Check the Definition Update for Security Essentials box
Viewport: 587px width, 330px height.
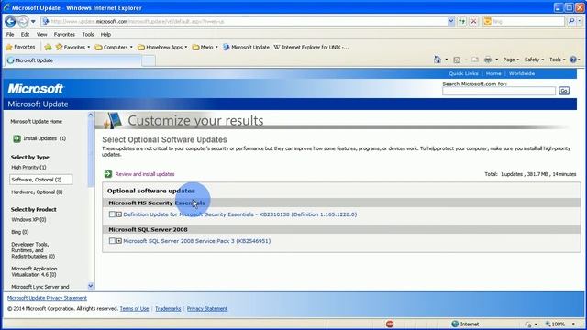point(112,214)
